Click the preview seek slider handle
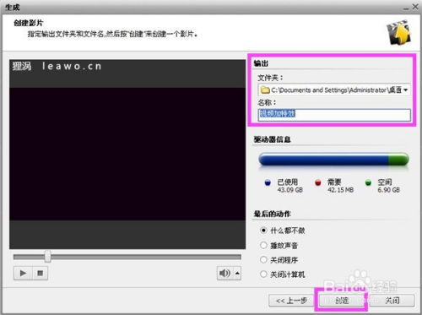Image resolution: width=422 pixels, height=315 pixels. [x=48, y=257]
